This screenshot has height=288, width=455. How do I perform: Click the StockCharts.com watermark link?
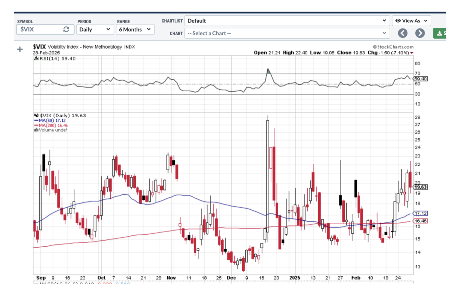pos(393,47)
